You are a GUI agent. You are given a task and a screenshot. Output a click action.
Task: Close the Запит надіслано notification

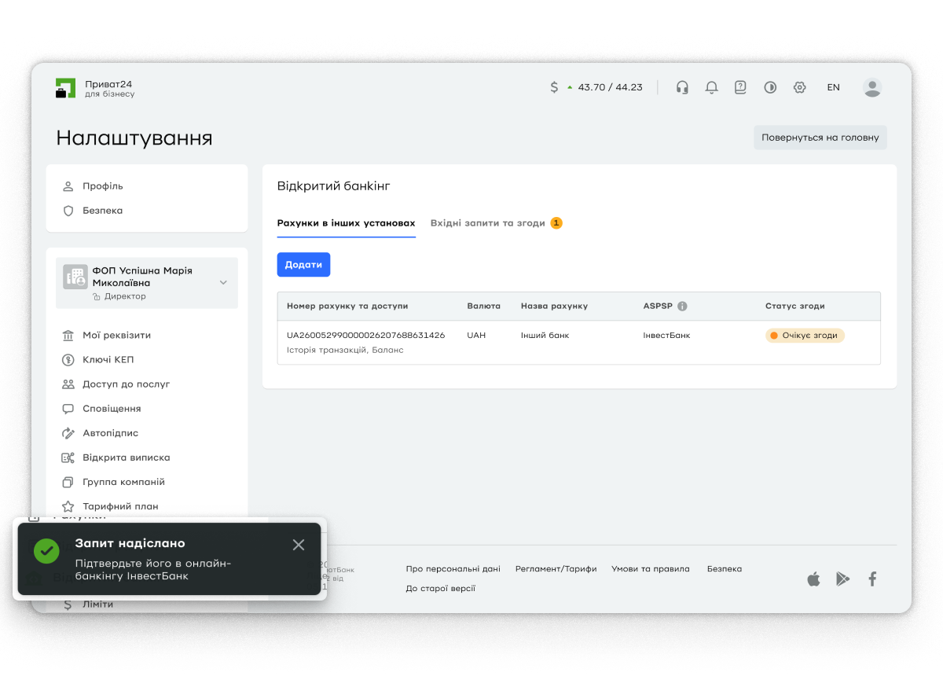coord(299,545)
